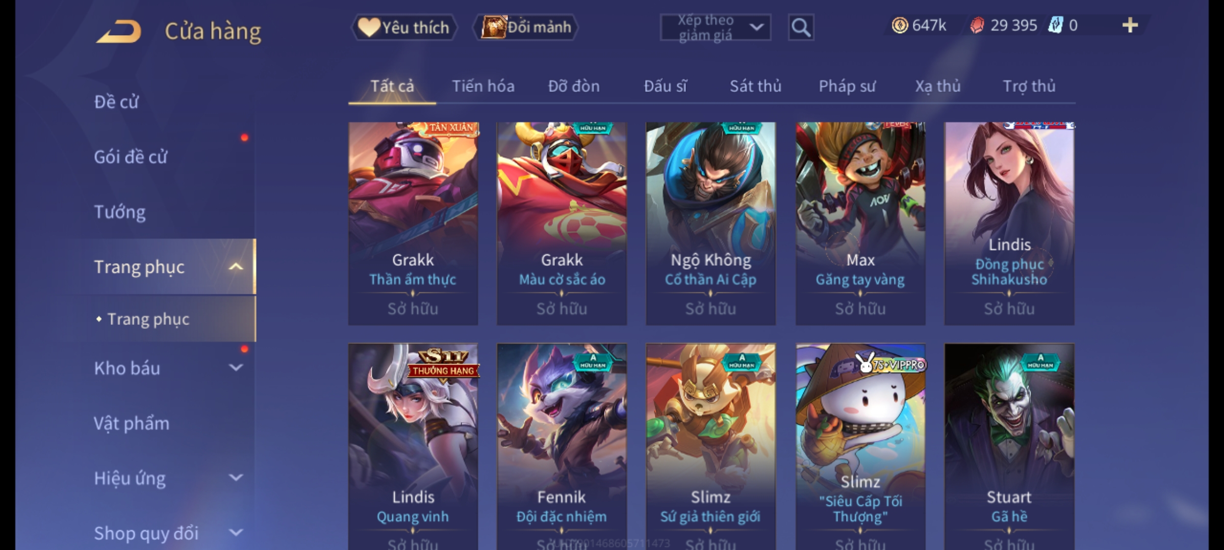1224x550 pixels.
Task: Select the Stuart Gã hề skin card
Action: (1009, 447)
